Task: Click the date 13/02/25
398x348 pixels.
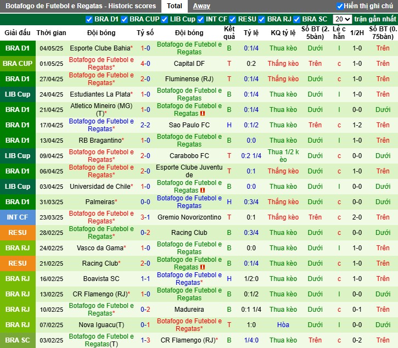Action: pos(51,294)
